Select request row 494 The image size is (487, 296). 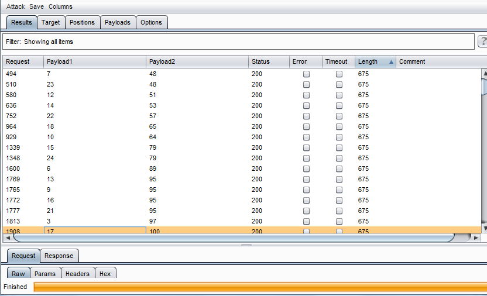(242, 74)
